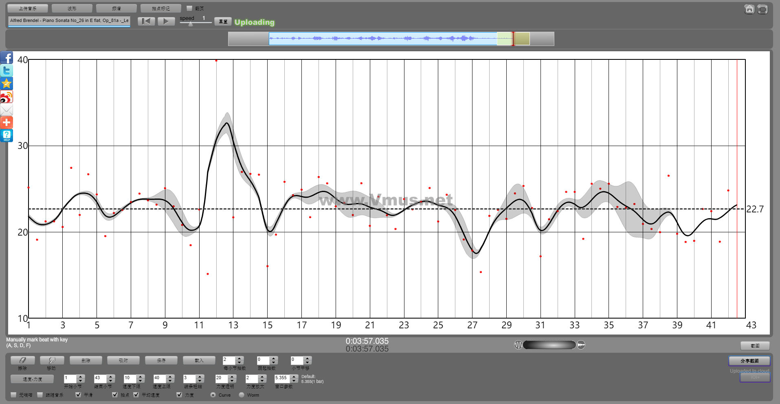Select the move (移动) tool icon

click(x=52, y=360)
